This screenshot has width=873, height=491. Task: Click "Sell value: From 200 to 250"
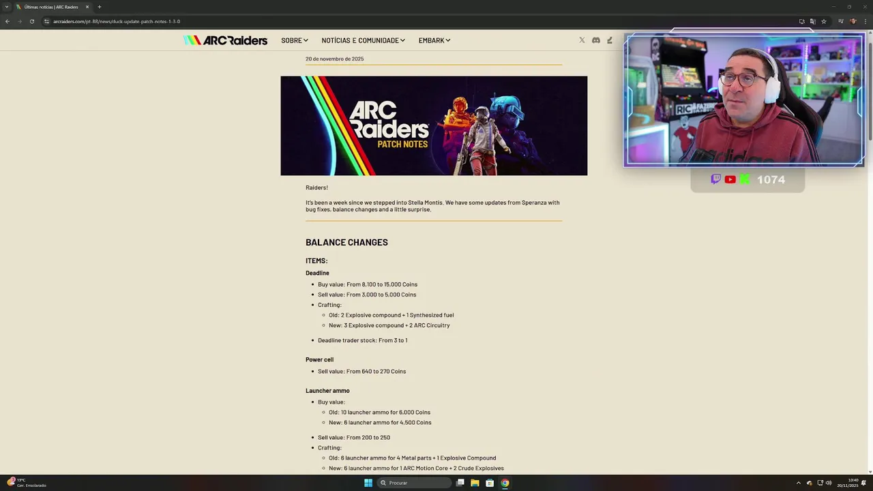click(x=354, y=437)
